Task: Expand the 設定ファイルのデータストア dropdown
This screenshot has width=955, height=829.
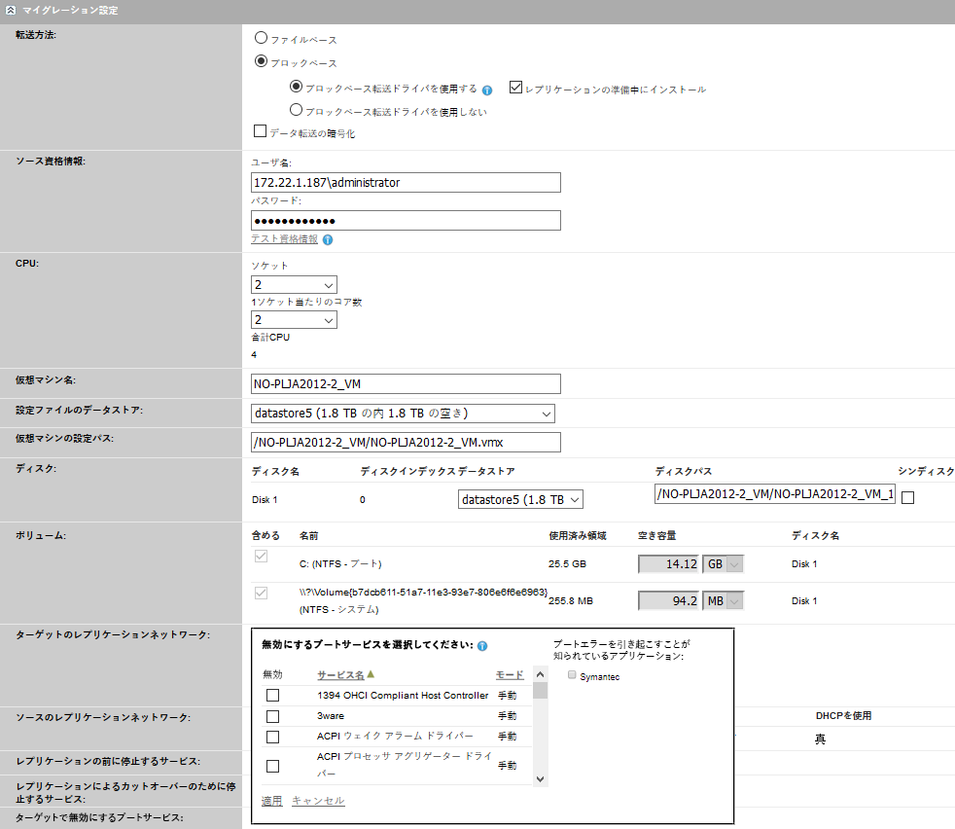Action: tap(403, 414)
